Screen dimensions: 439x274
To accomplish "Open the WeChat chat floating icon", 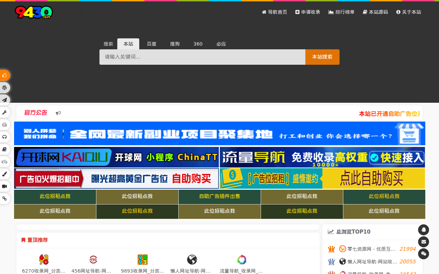I will point(424,254).
